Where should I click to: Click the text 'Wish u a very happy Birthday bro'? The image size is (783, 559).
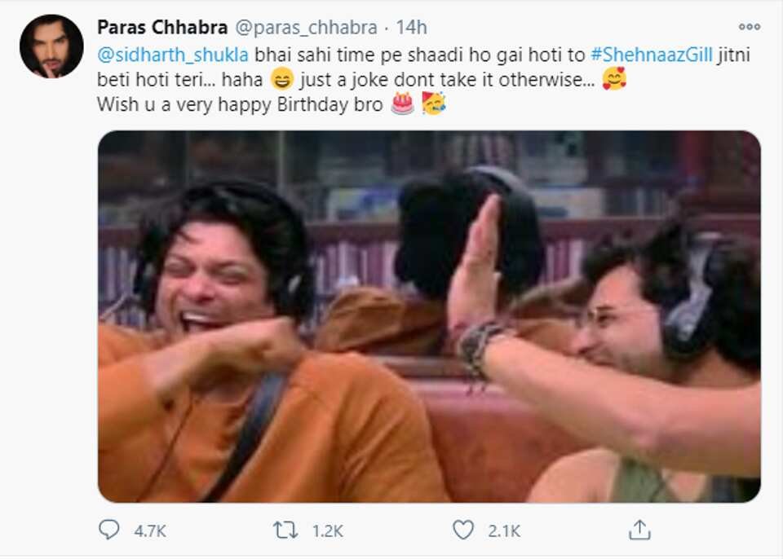(240, 105)
